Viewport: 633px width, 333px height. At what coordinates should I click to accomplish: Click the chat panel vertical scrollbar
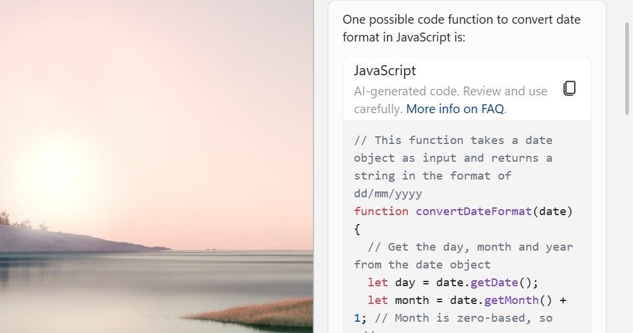click(627, 69)
